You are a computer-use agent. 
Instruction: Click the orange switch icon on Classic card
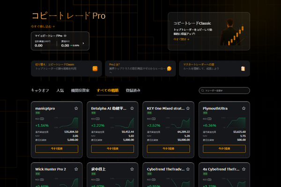coord(95,68)
